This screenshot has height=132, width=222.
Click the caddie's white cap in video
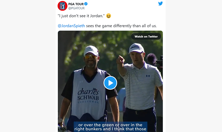91,51
